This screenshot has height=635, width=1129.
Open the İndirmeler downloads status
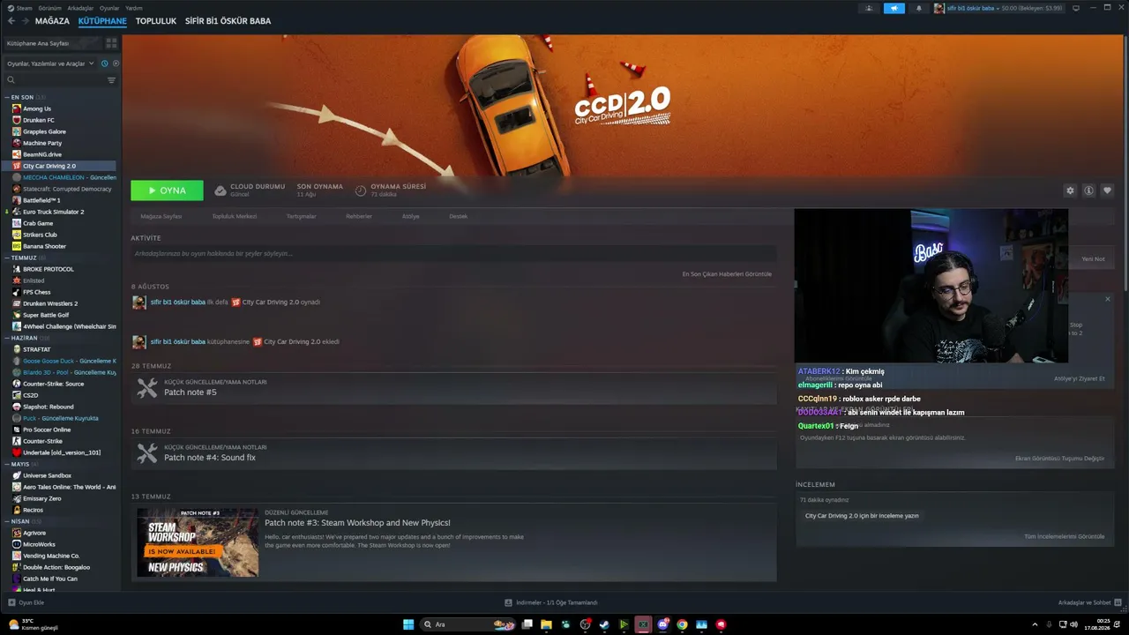pos(551,602)
